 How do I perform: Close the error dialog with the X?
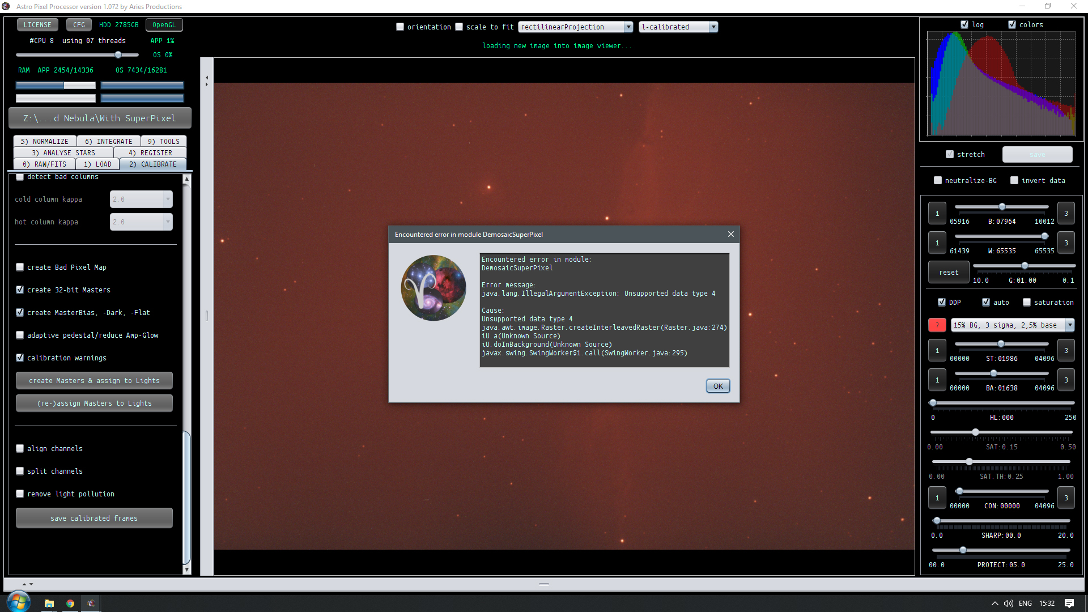coord(730,234)
